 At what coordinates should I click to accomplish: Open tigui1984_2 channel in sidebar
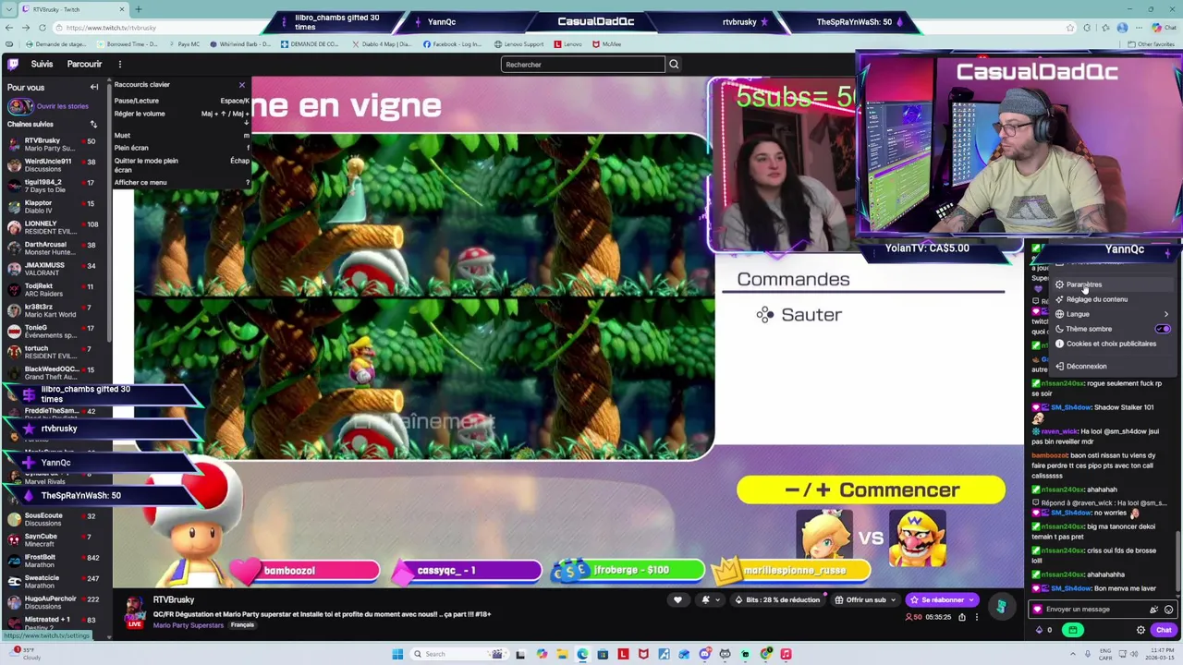(54, 186)
